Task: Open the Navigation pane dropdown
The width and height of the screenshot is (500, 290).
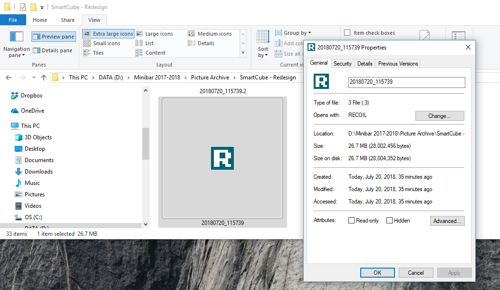Action: (x=16, y=44)
